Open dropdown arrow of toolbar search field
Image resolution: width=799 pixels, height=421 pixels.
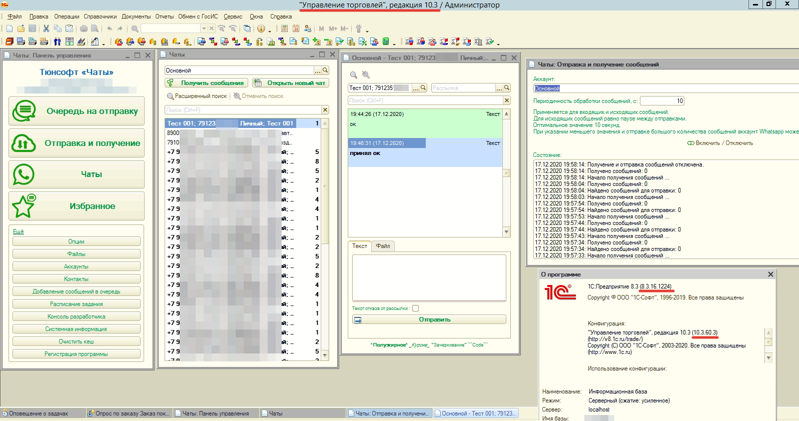(204, 28)
